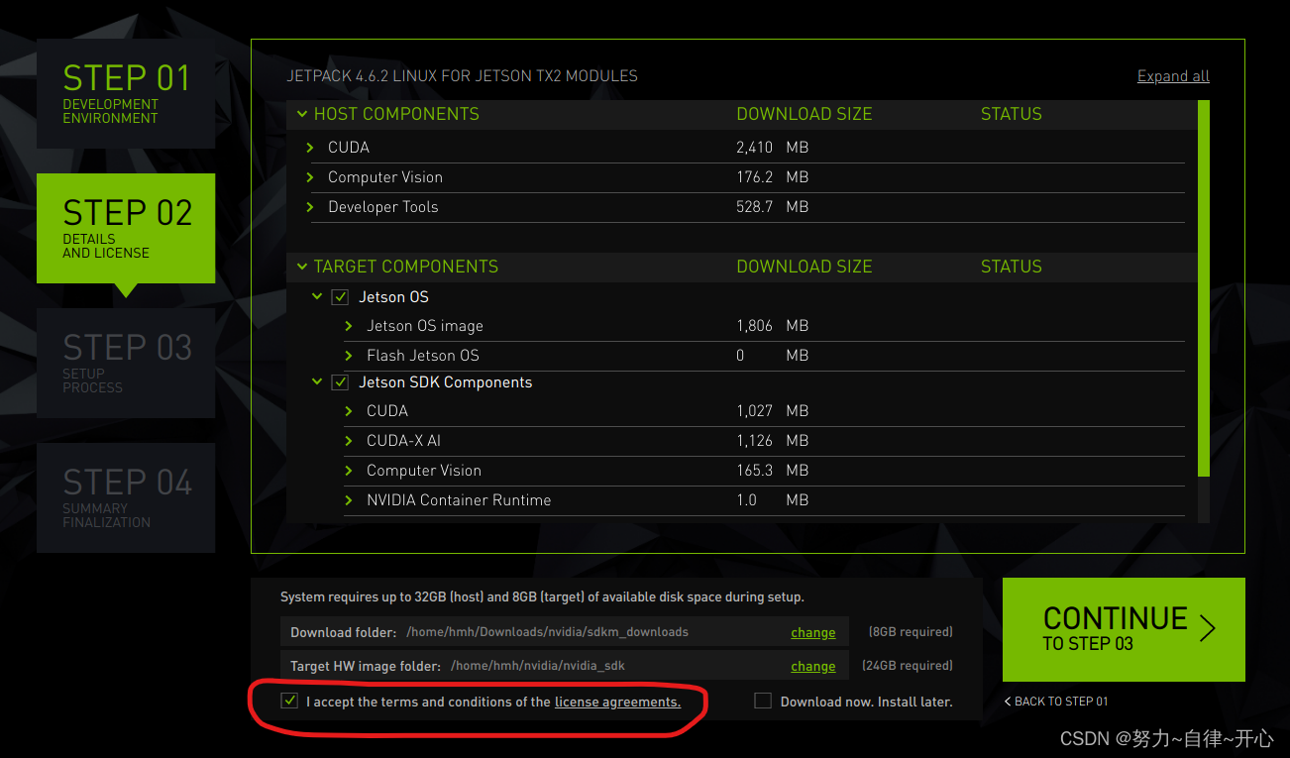Click the Target HW image folder path field

[565, 665]
